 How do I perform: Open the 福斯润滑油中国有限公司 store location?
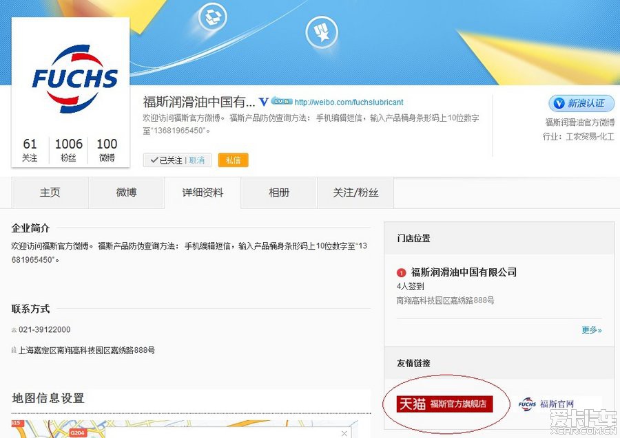(x=464, y=272)
